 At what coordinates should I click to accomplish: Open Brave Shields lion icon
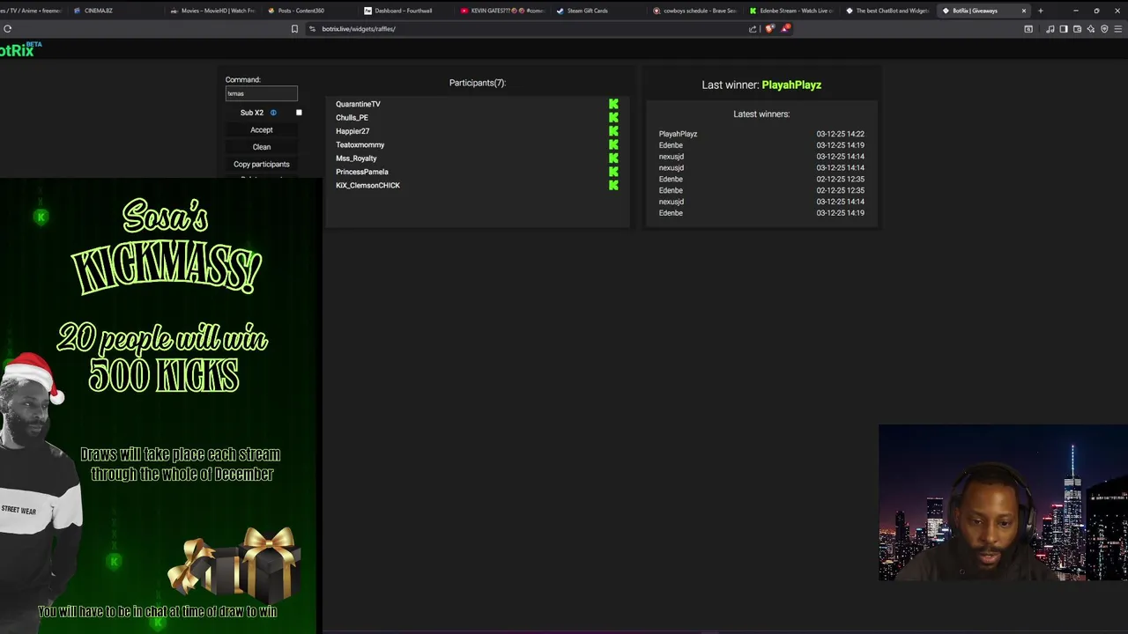(x=770, y=29)
